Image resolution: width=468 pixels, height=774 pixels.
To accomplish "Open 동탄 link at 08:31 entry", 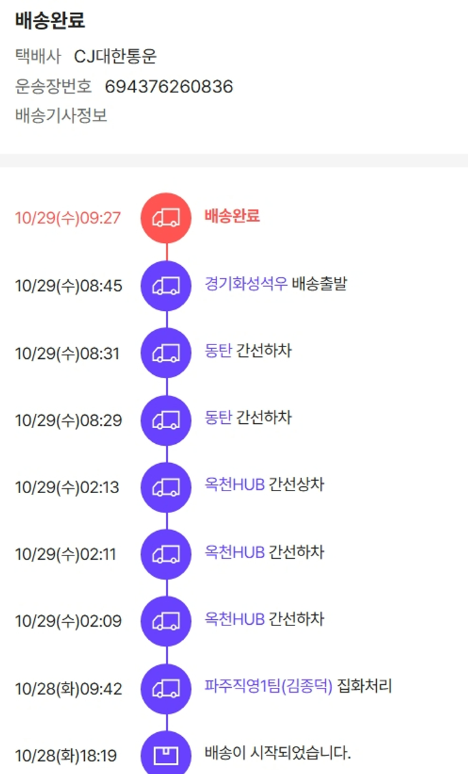I will [218, 351].
